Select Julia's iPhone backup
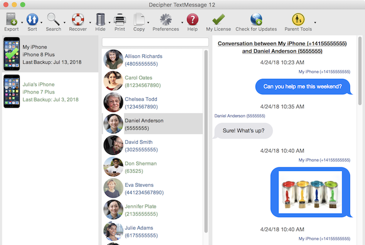The width and height of the screenshot is (365, 245). click(x=49, y=92)
